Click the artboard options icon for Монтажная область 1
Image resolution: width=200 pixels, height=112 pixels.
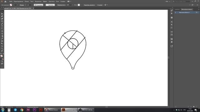(x=197, y=12)
